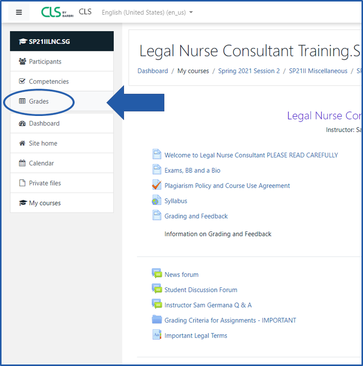Click the Site home house icon
The image size is (363, 366).
pyautogui.click(x=22, y=143)
